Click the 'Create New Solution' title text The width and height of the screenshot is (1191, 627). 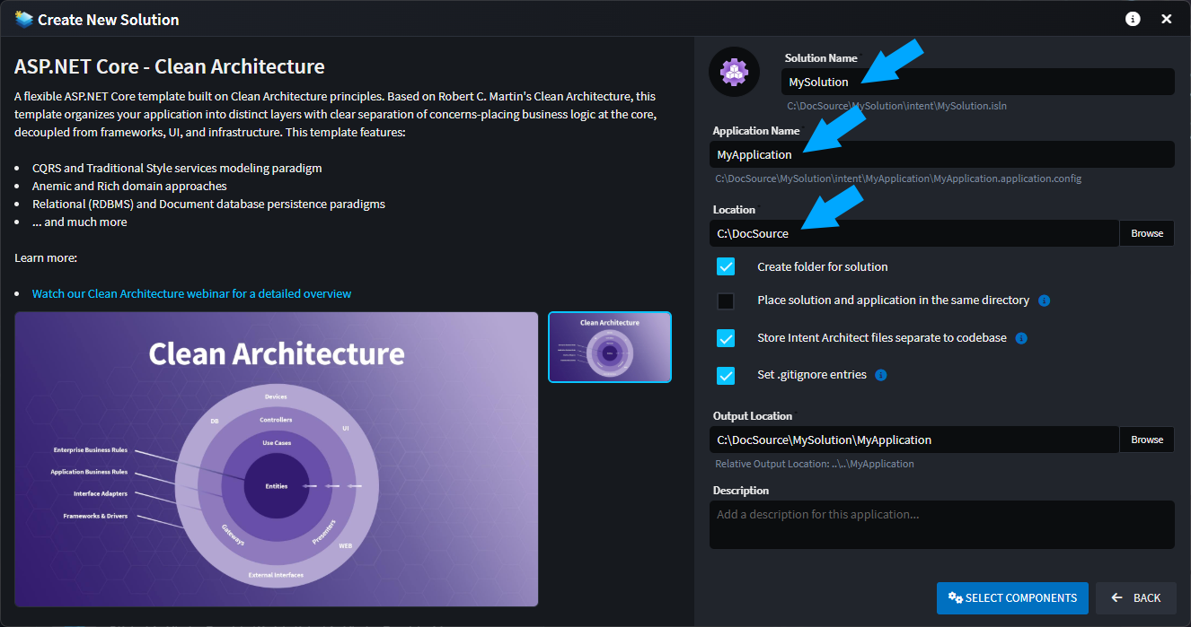click(x=109, y=20)
